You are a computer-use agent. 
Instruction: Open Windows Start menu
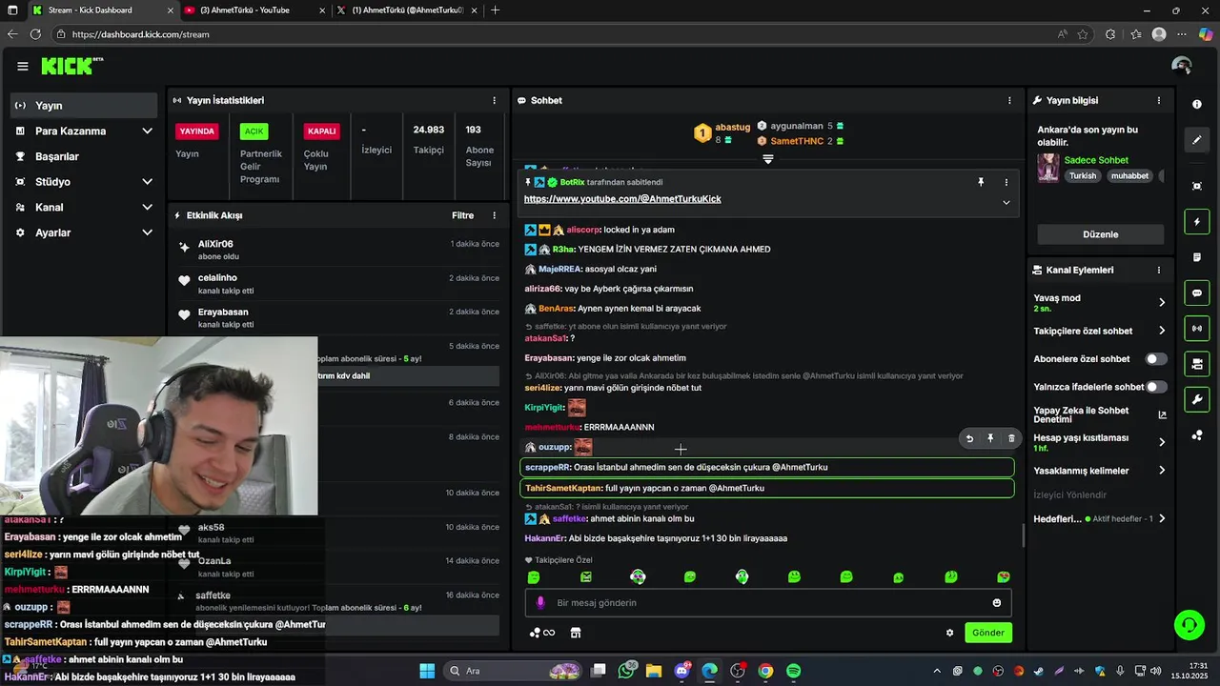427,671
